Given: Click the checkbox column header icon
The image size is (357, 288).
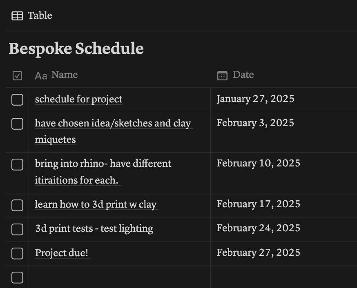Looking at the screenshot, I should [x=17, y=76].
